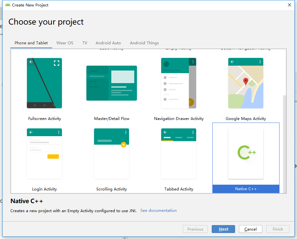This screenshot has width=297, height=239.
Task: Click the Tabbed Activity label
Action: (179, 189)
